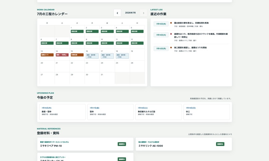Open the 7月19日(日) 休工 plan card

click(207, 112)
